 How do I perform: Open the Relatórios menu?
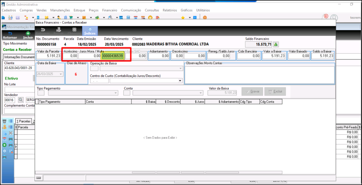click(170, 10)
